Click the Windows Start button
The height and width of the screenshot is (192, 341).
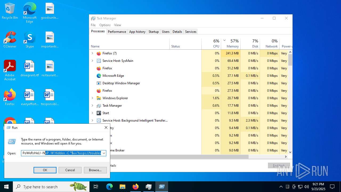click(6, 187)
